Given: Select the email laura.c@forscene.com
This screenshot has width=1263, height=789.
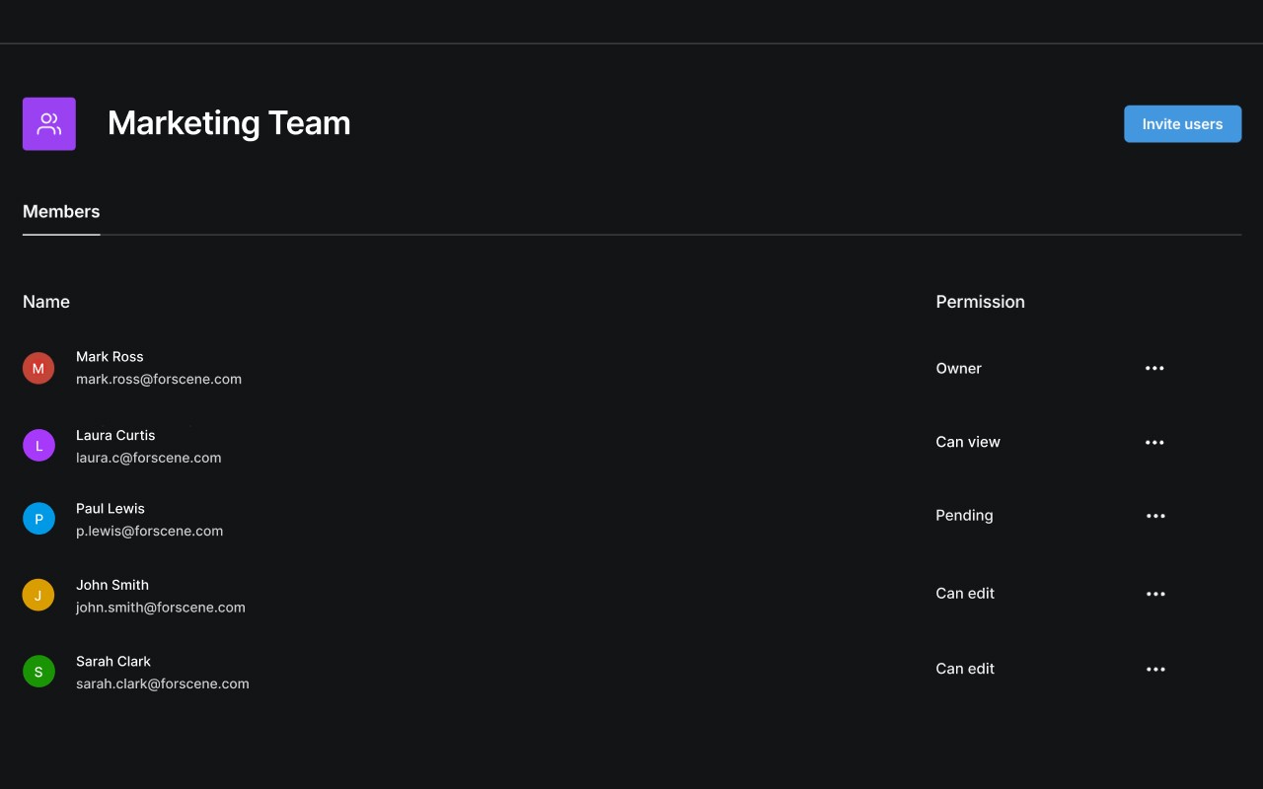Looking at the screenshot, I should pos(148,458).
